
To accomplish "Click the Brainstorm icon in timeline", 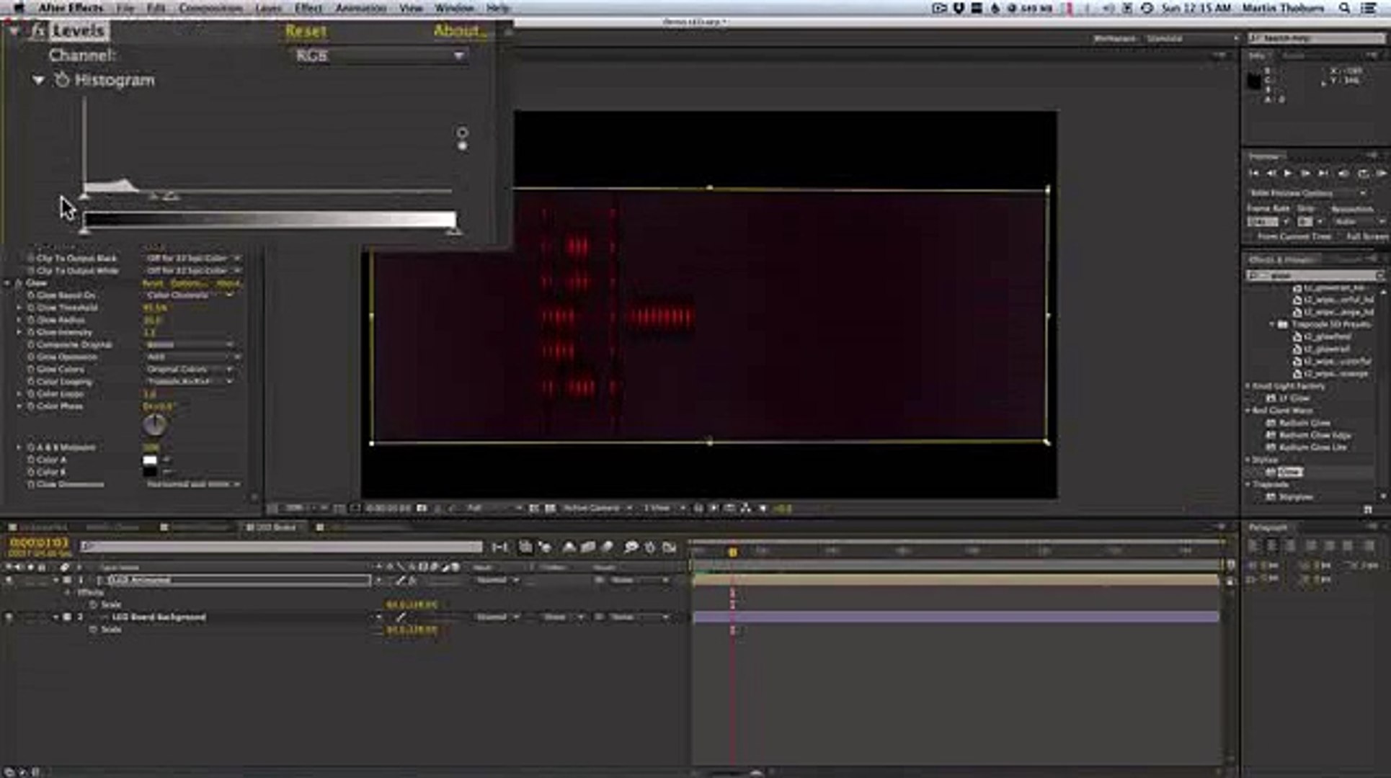I will coord(631,547).
